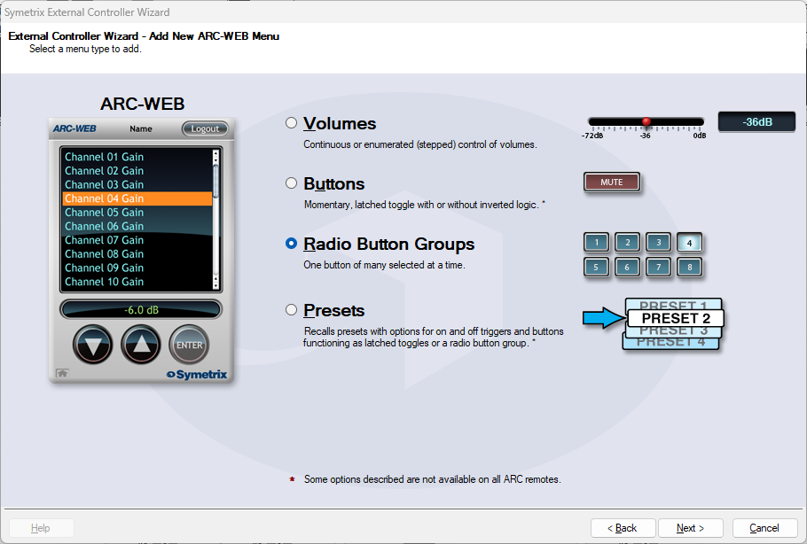Choose the Presets radio option
This screenshot has height=544, width=807.
(x=291, y=310)
